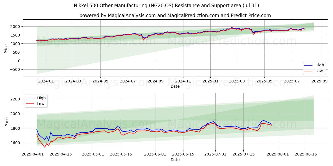This screenshot has width=333, height=166.
Task: Click the '2025-06-01' x-axis label
Action: pos(155,154)
